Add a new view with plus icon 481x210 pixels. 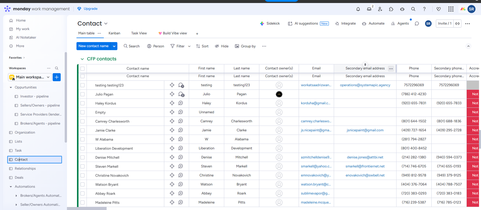click(197, 34)
